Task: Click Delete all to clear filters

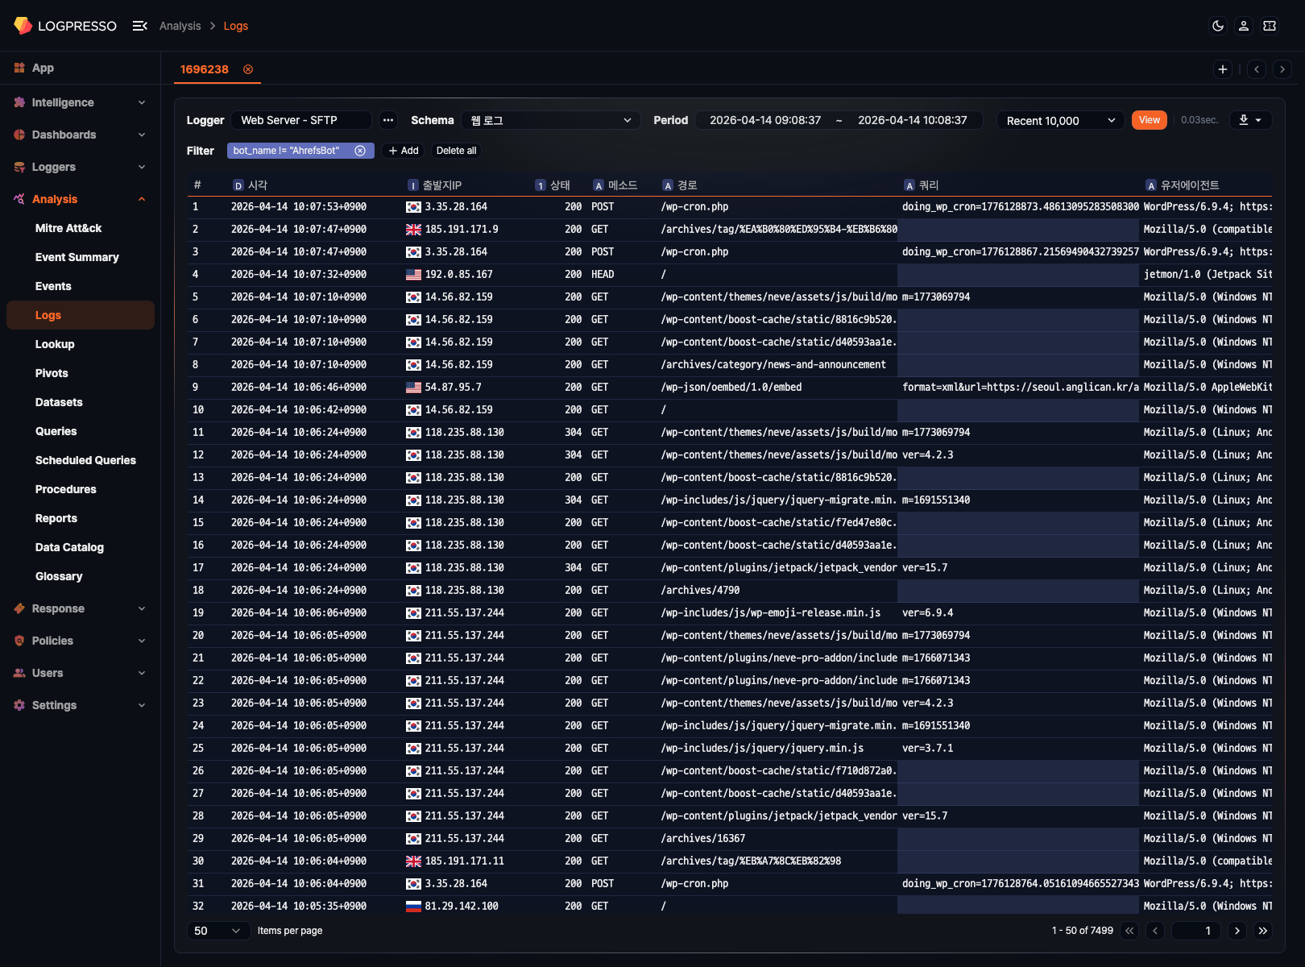Action: pos(455,150)
